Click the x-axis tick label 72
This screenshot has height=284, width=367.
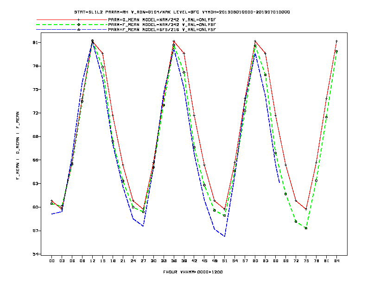point(296,261)
